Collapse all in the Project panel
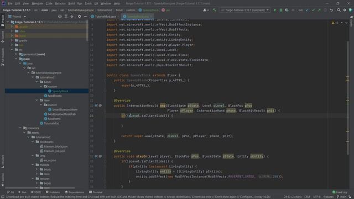Screen dimensions: 354x199 click(x=72, y=17)
